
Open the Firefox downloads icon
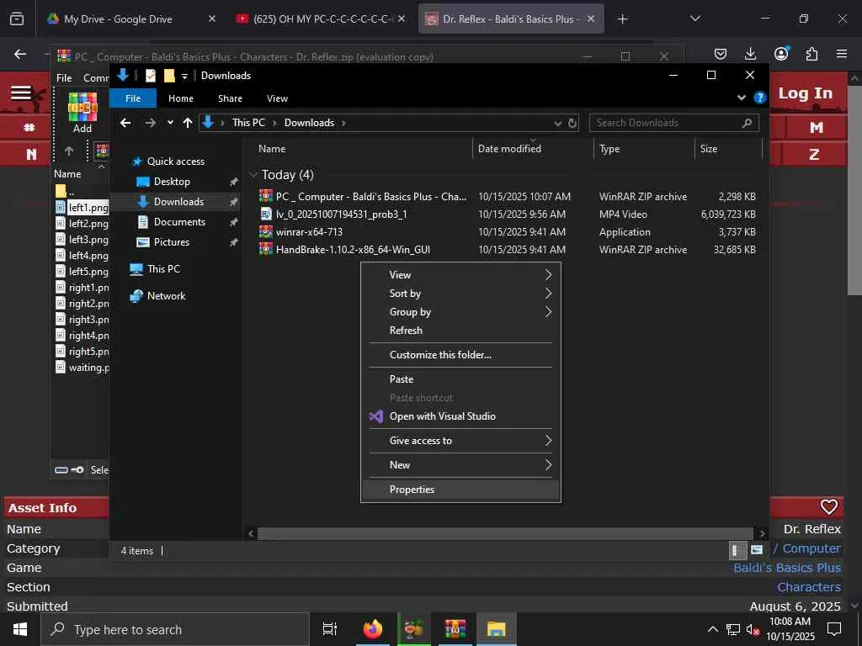click(x=750, y=54)
